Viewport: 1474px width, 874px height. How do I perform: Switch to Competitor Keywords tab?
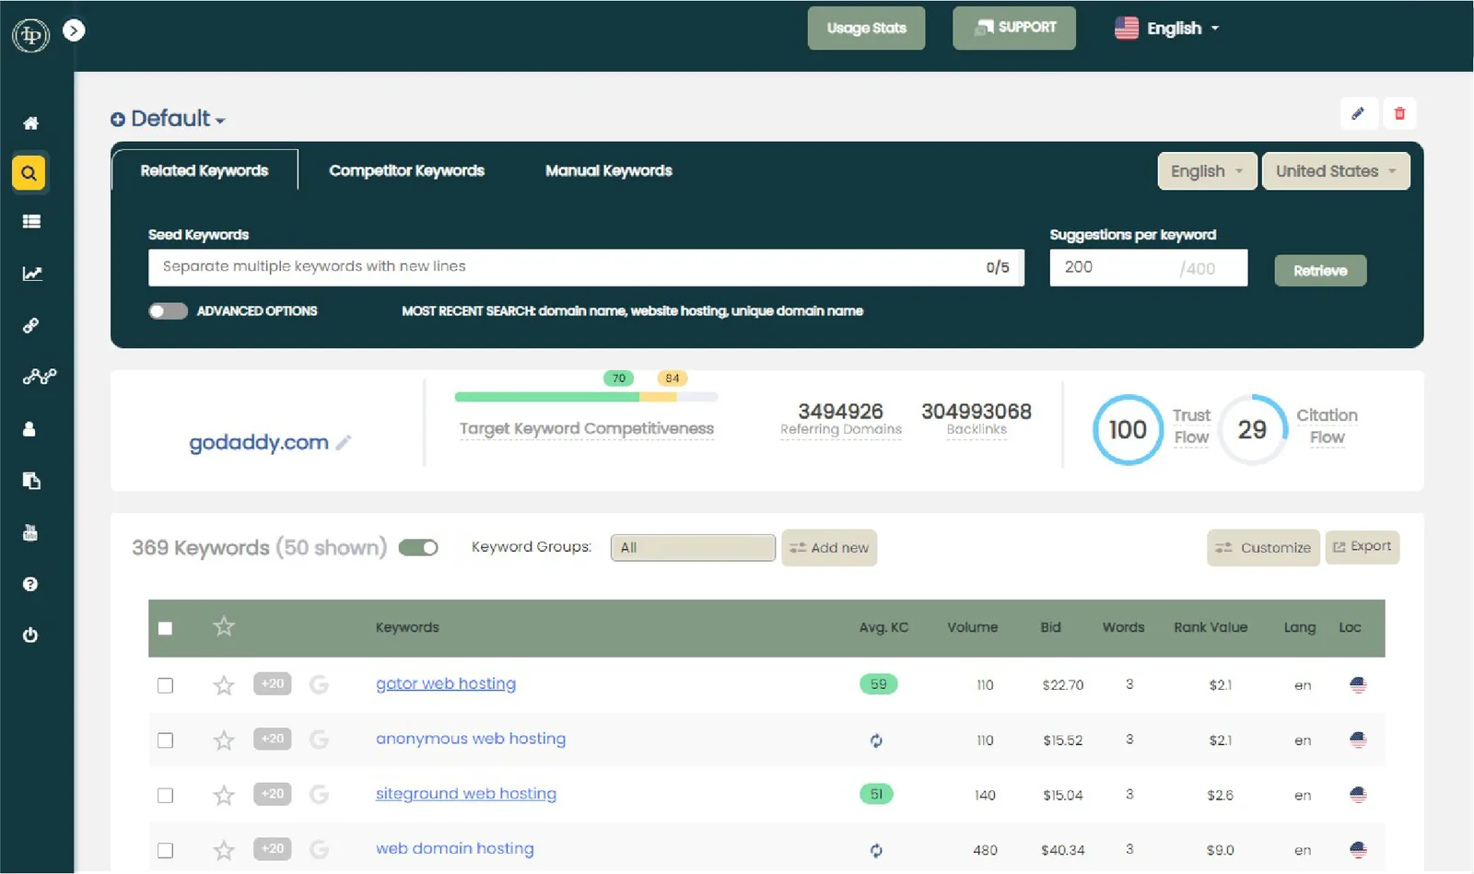[x=406, y=170]
